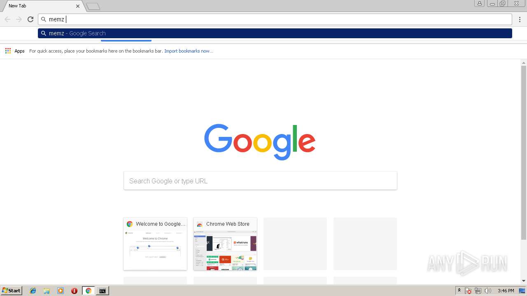
Task: Open the Action Center flag icon
Action: pos(468,291)
